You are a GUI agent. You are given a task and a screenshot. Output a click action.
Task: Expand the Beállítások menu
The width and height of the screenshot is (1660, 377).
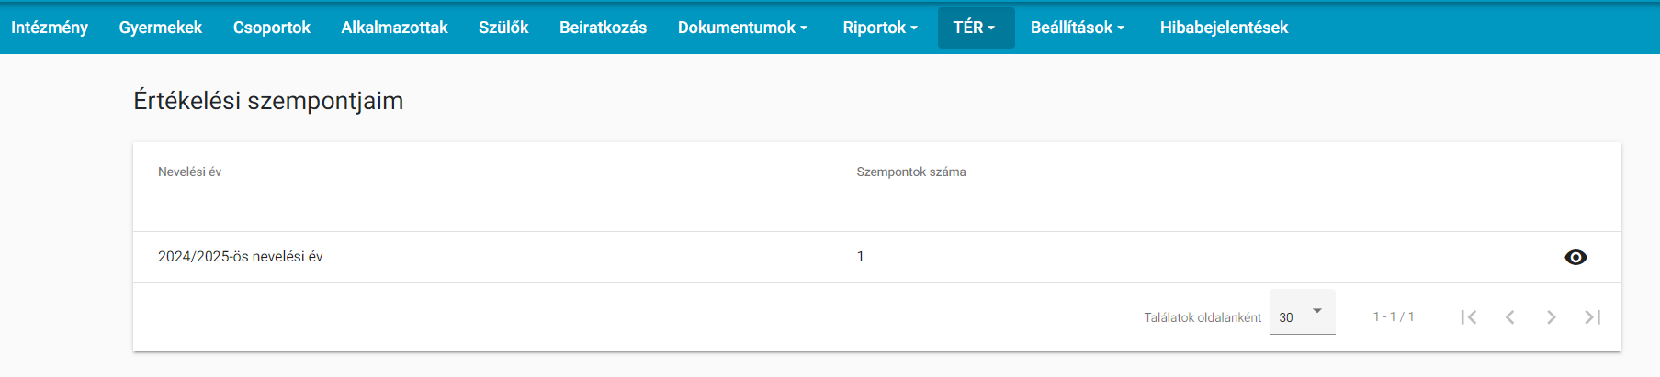tap(1078, 28)
